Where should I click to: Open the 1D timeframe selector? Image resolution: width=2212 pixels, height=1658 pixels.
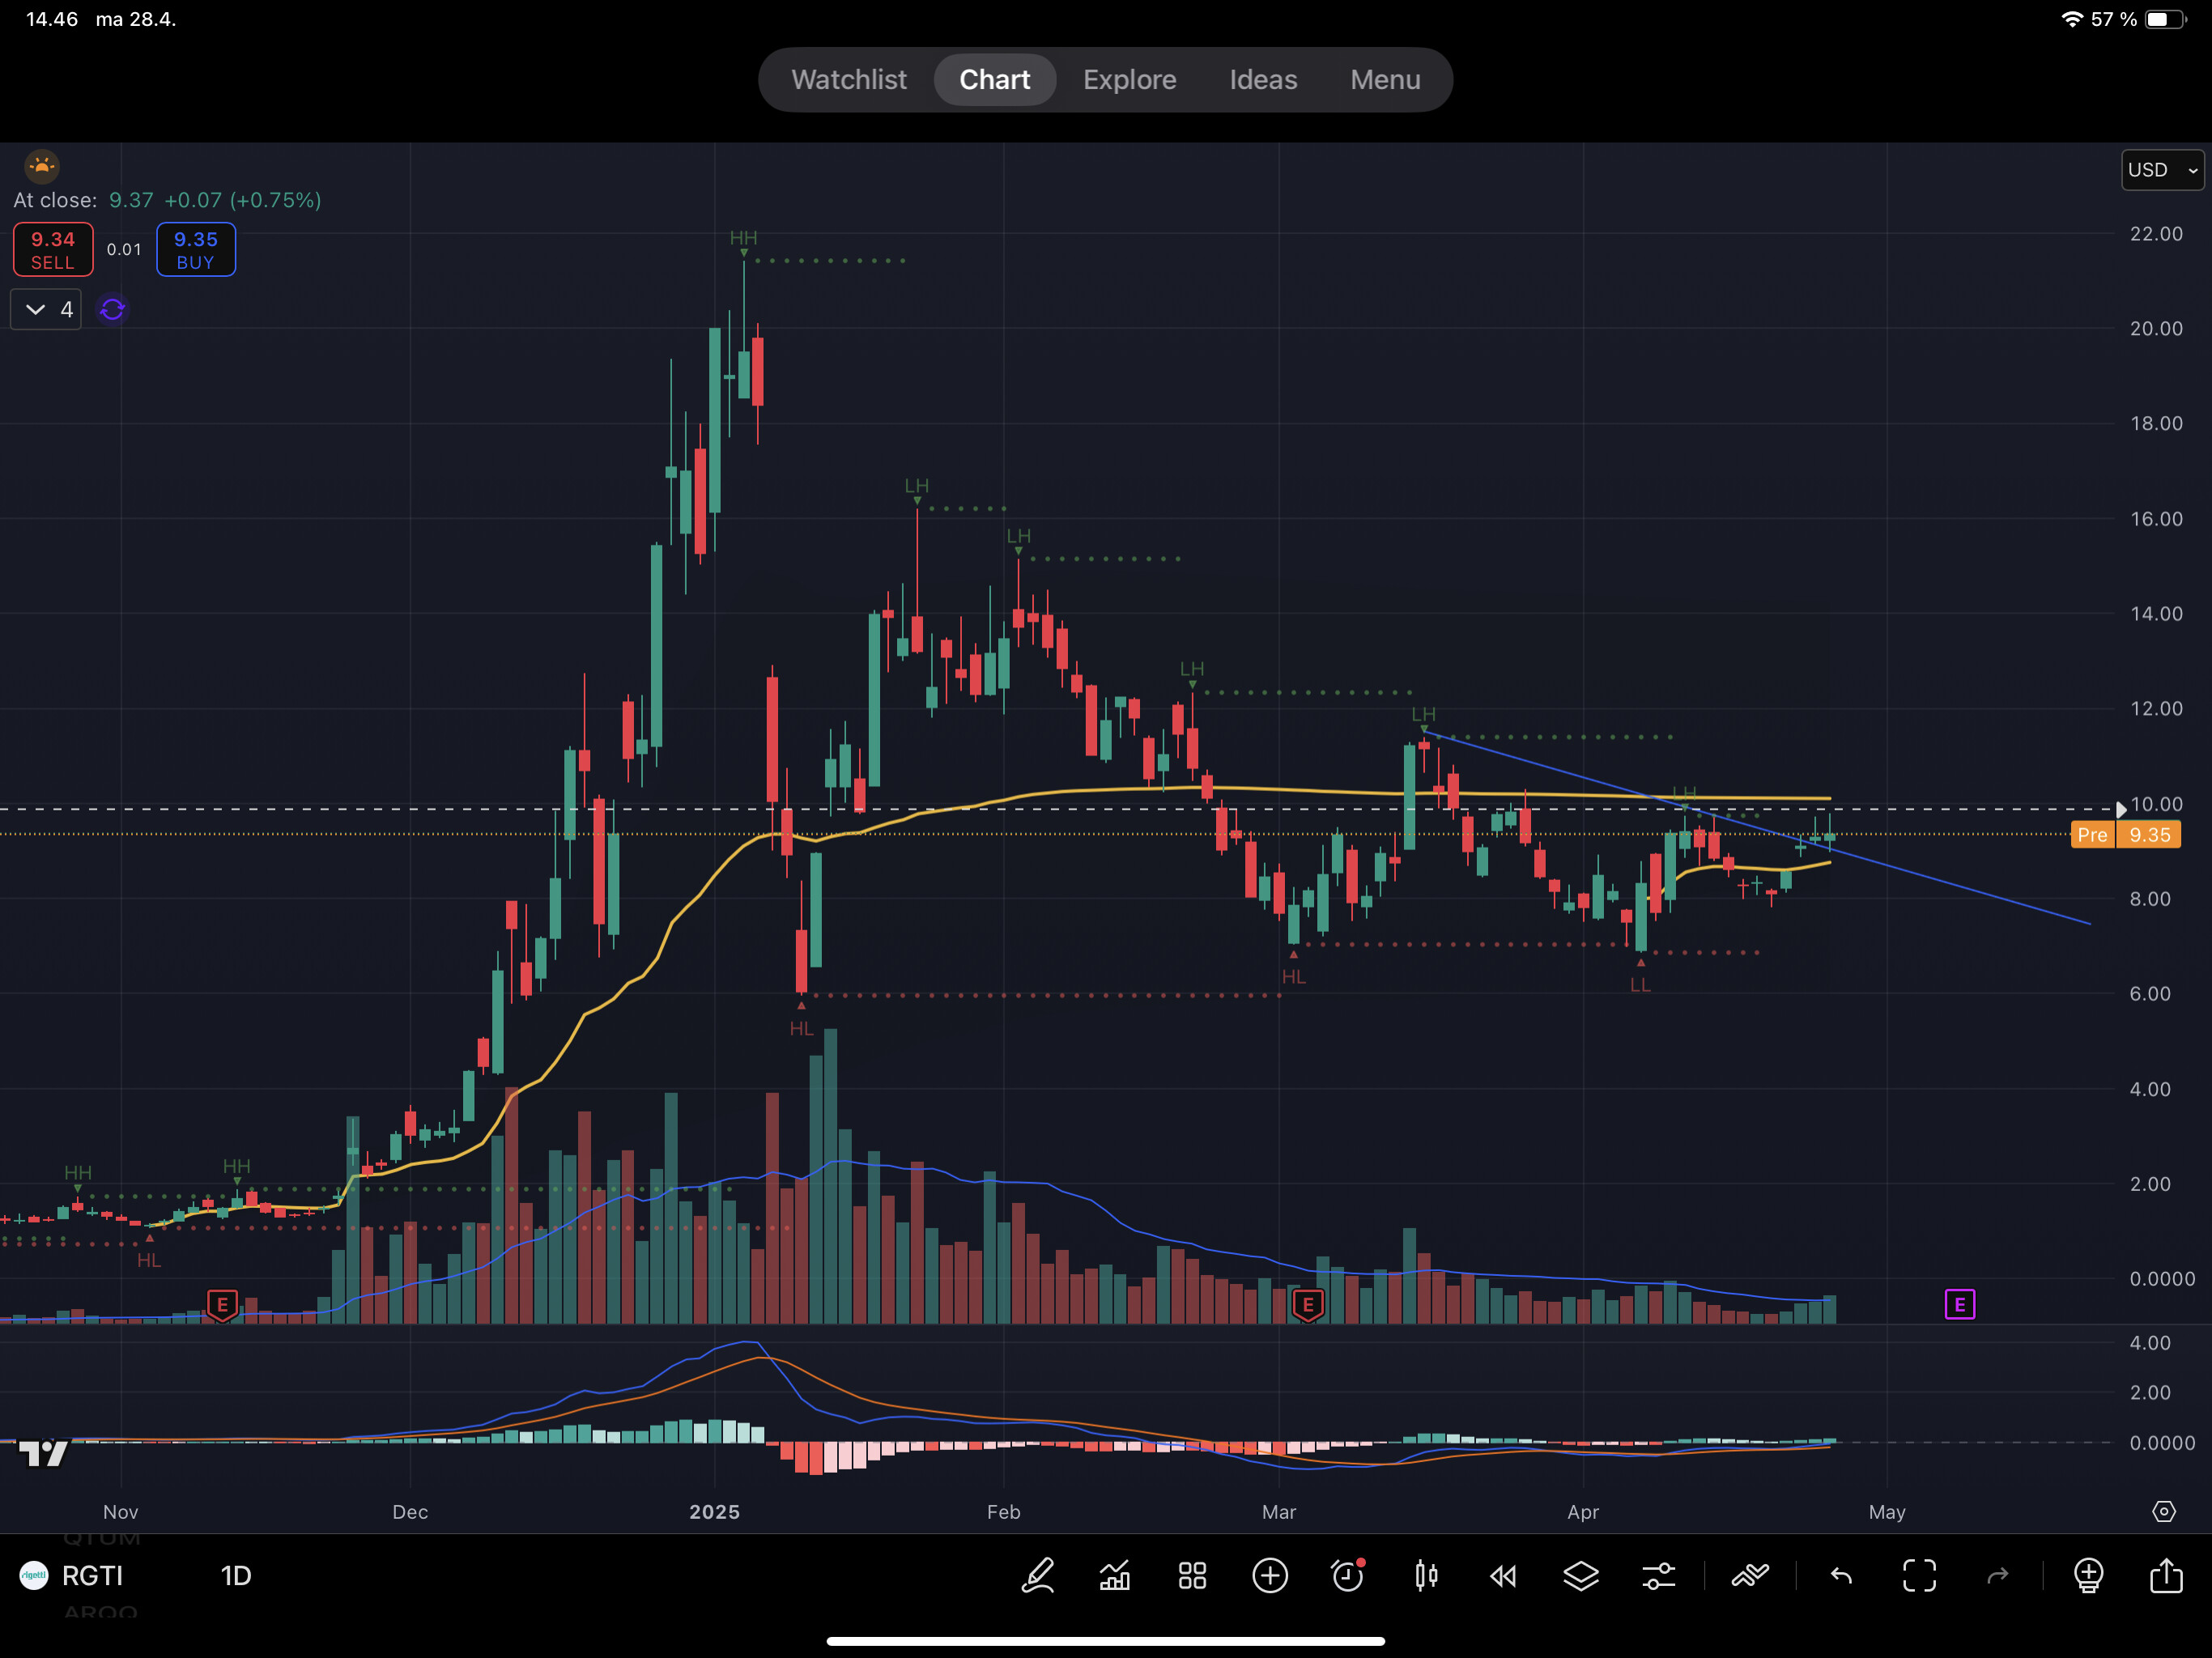click(236, 1576)
